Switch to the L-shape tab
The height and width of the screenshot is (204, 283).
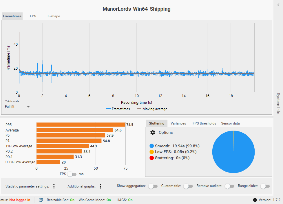[54, 16]
